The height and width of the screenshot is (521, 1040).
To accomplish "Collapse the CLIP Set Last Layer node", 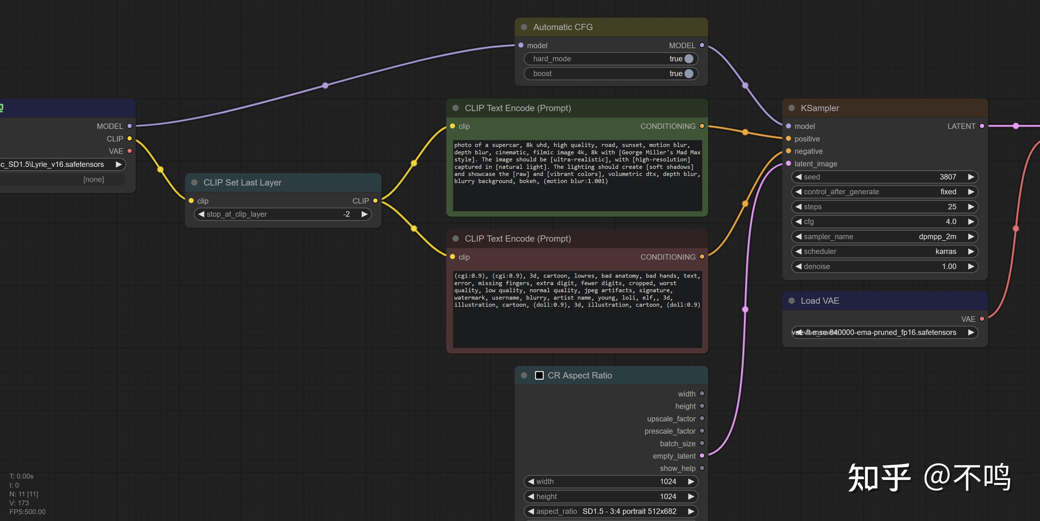I will coord(194,183).
